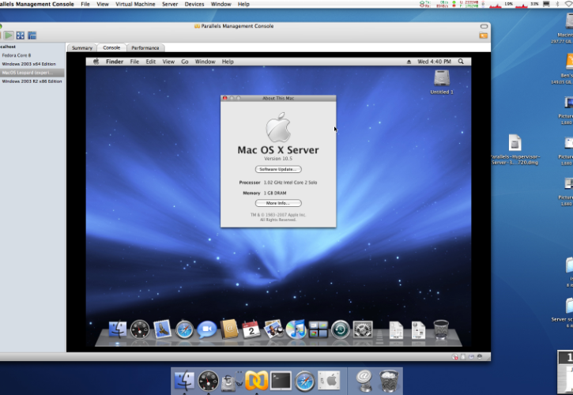573x395 pixels.
Task: Click the fullscreen arrows toolbar icon
Action: click(x=21, y=36)
